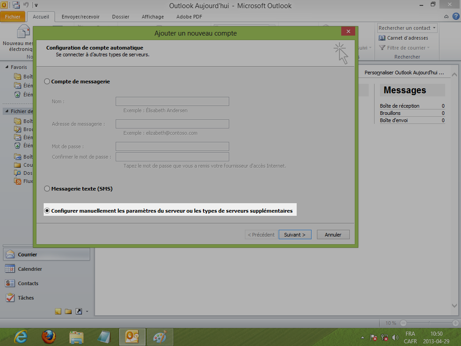The height and width of the screenshot is (346, 461).
Task: Open Brouillons in Messages list
Action: (390, 113)
